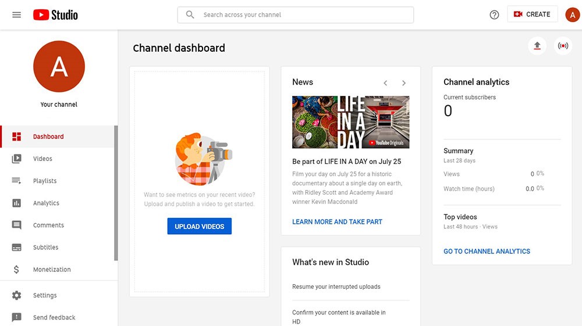Open the LIFE IN A DAY thumbnail

(351, 122)
